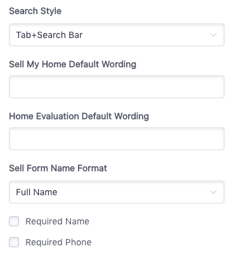Click into Sell My Home Default Wording field
The height and width of the screenshot is (258, 234).
(117, 87)
